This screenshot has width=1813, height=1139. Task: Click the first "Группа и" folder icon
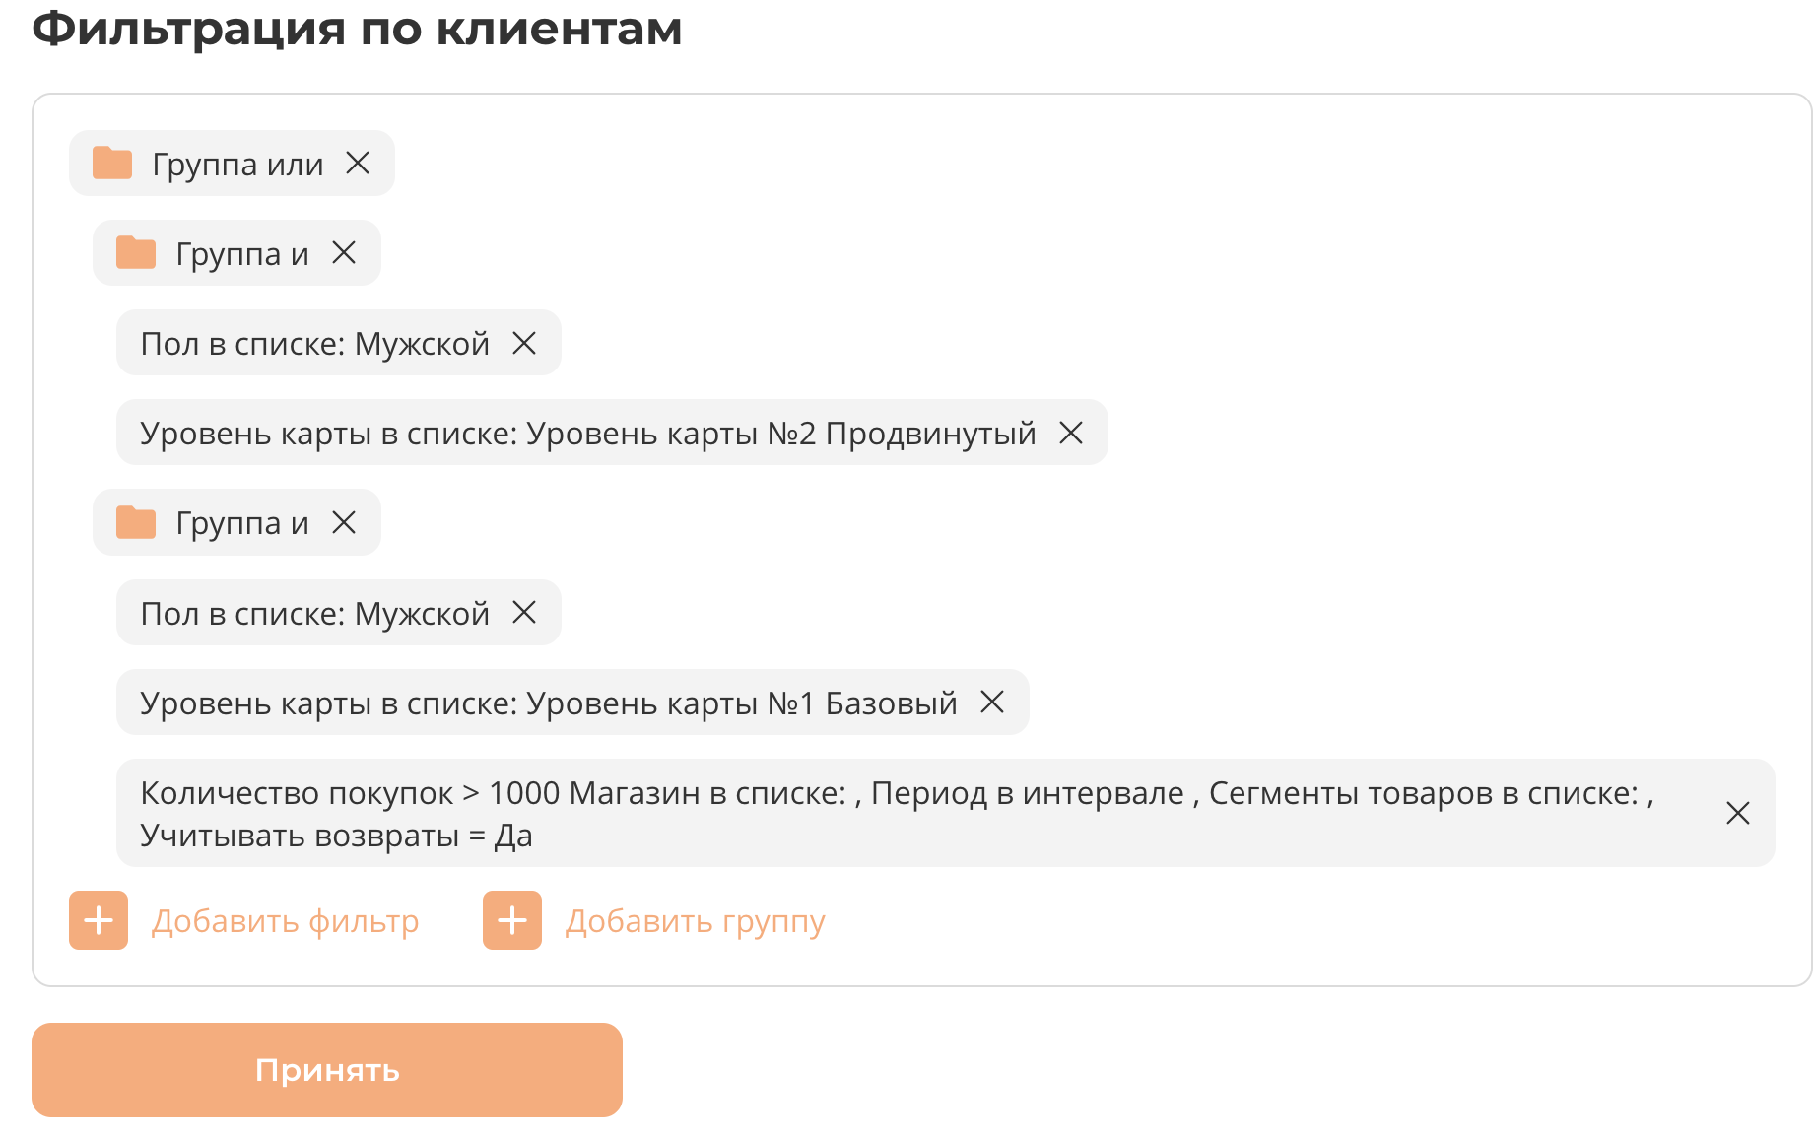[136, 253]
